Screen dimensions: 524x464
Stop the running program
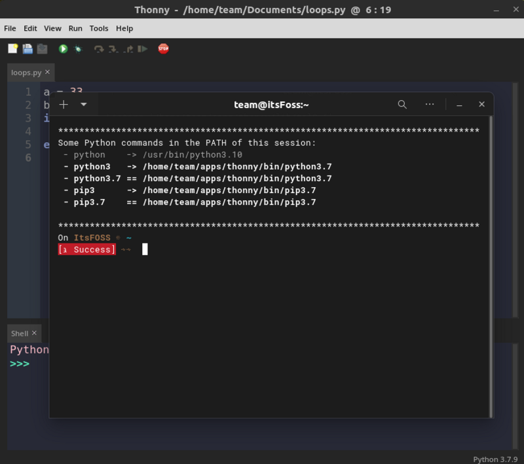(163, 48)
